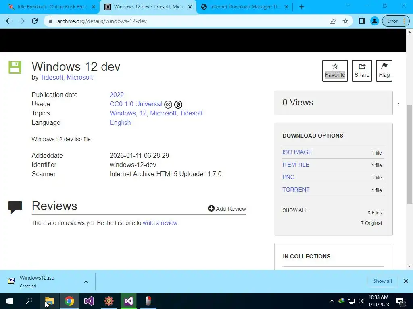The height and width of the screenshot is (309, 413).
Task: Go back to previous page
Action: pos(9,21)
